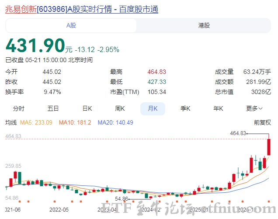This screenshot has height=219, width=278.
Task: Click the 2022-05 date axis label
Action: pos(59,210)
